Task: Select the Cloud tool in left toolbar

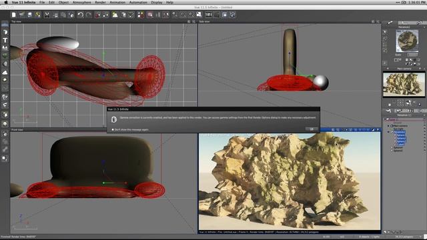Action: tap(5, 73)
